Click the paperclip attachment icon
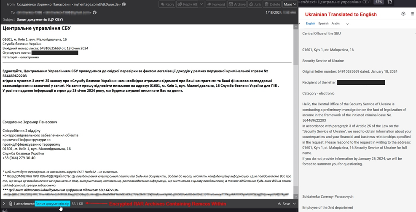The width and height of the screenshot is (416, 212). pos(11,204)
